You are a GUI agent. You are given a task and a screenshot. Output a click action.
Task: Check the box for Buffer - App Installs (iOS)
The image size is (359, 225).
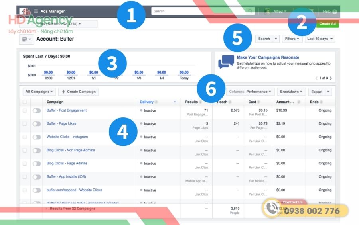[25, 177]
